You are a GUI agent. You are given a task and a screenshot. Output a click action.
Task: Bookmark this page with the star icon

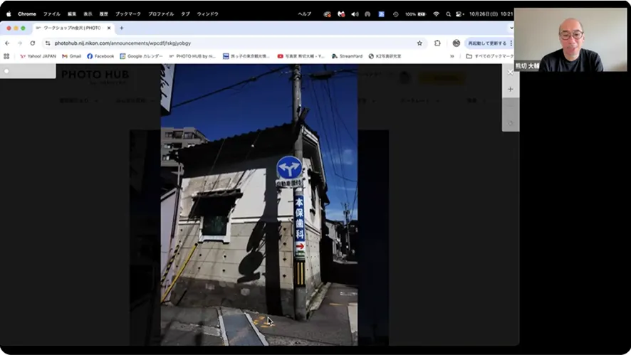click(x=419, y=43)
